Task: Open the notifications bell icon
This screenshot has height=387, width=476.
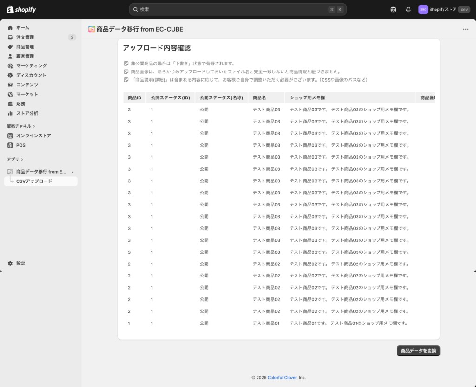Action: click(408, 10)
